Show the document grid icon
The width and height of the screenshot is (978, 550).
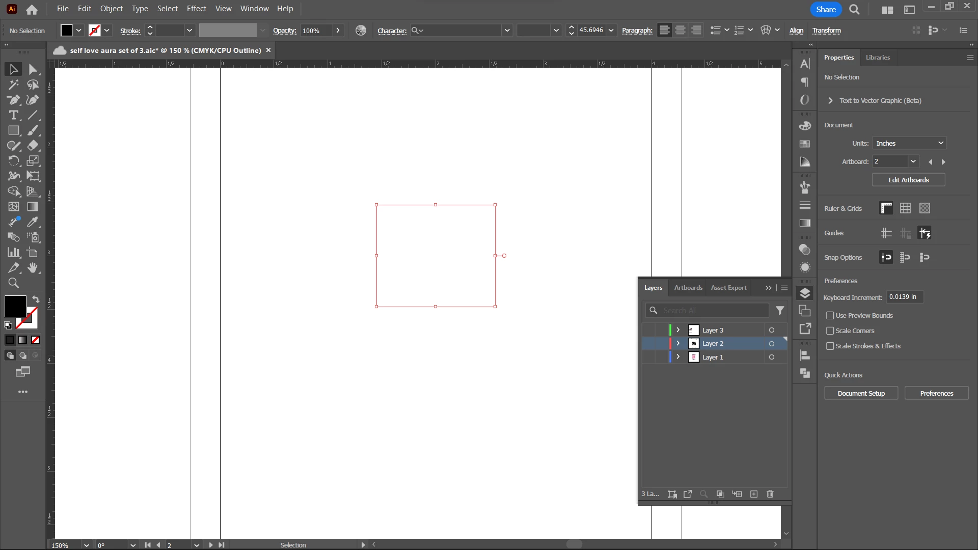905,208
